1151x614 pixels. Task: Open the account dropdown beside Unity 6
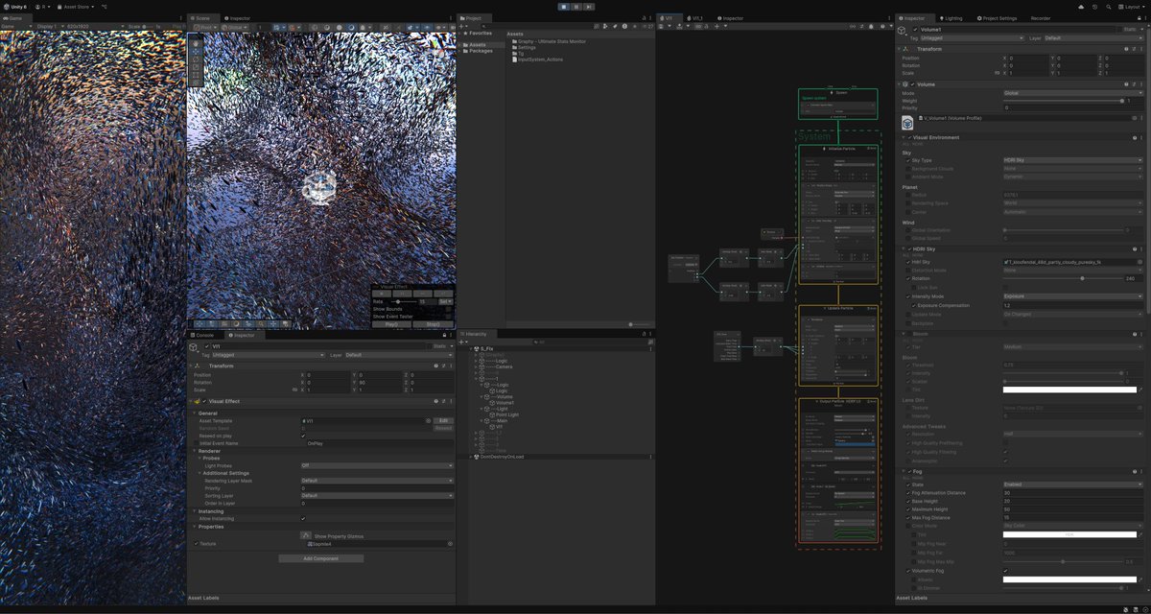[45, 7]
